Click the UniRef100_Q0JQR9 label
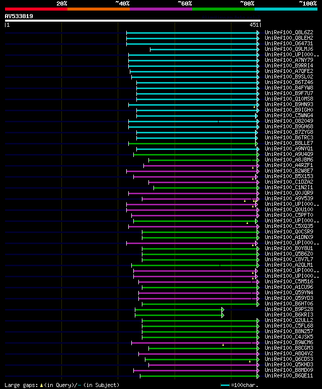Image resolution: width=322 pixels, height=389 pixels. (x=289, y=193)
